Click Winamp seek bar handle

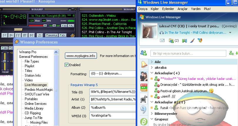(x=18, y=29)
